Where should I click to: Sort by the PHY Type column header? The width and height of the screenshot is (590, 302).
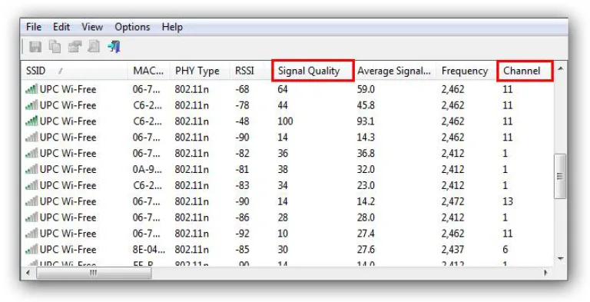(200, 71)
